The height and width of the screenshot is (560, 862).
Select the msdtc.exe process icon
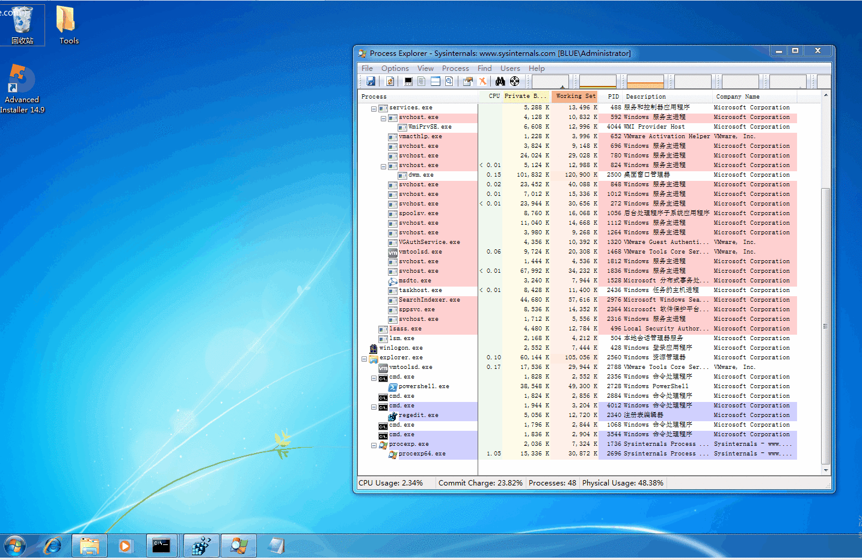pyautogui.click(x=393, y=281)
